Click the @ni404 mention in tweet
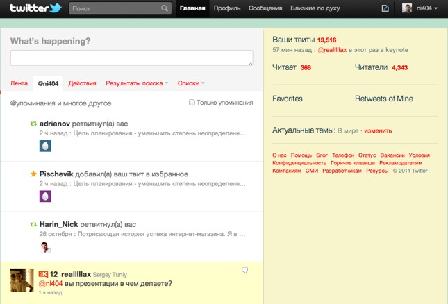Image resolution: width=448 pixels, height=304 pixels. point(51,283)
